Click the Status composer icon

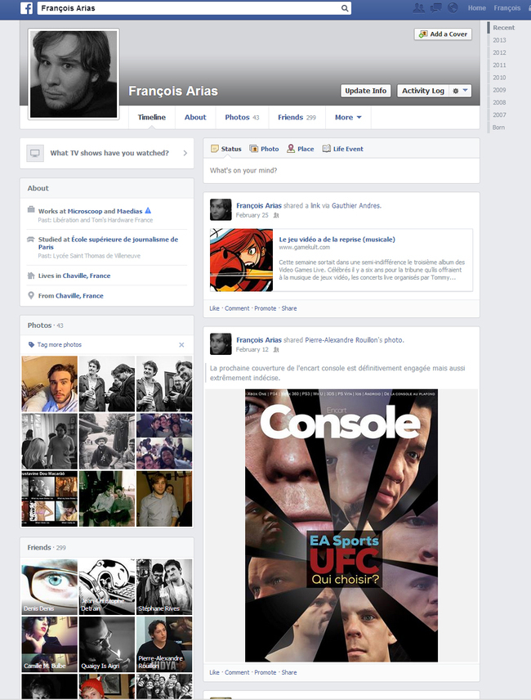(x=215, y=149)
